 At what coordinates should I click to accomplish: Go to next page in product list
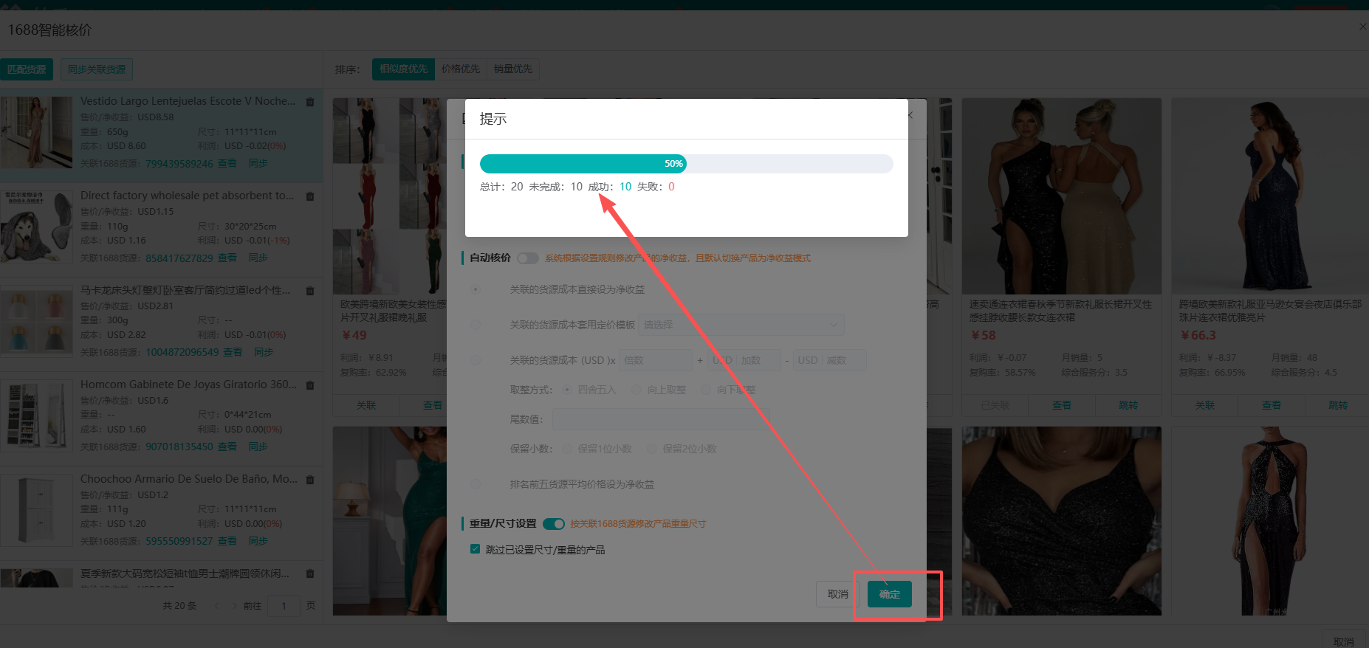[235, 606]
